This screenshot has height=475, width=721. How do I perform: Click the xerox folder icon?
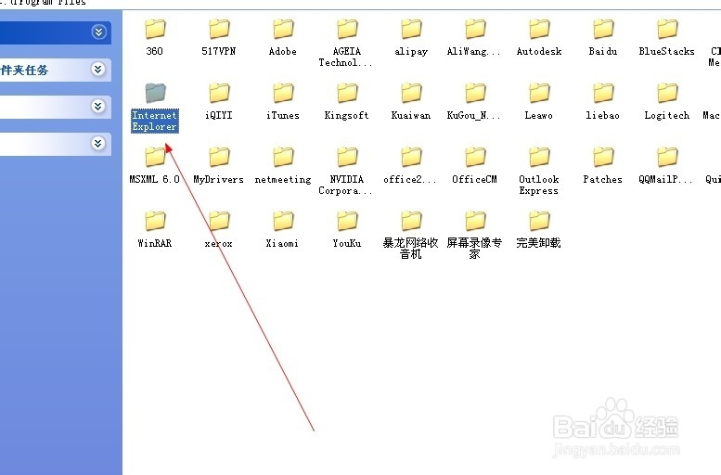219,221
